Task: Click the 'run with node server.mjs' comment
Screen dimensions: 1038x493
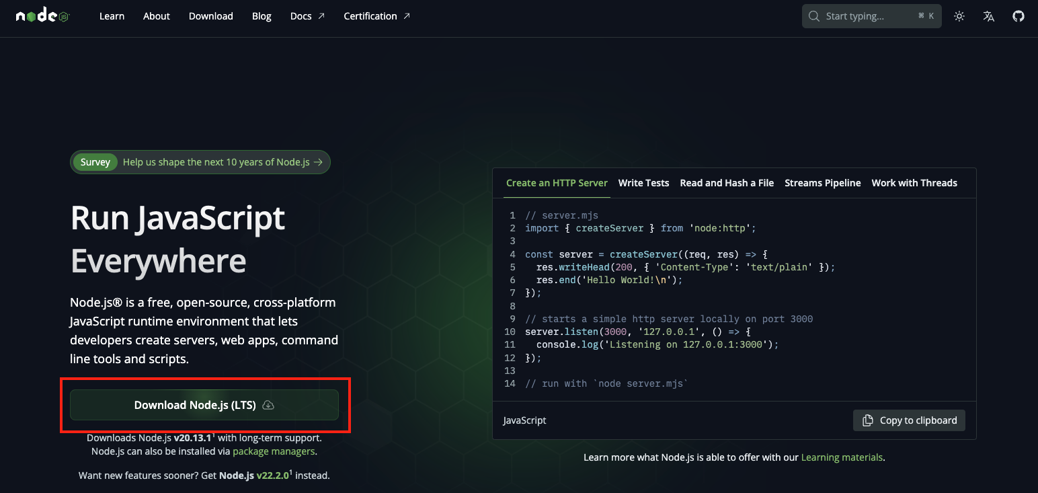Action: 606,383
